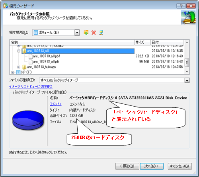Click the コメント link
This screenshot has width=199, height=177.
coord(55,104)
